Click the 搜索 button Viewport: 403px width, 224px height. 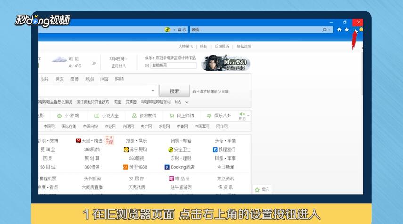pos(174,91)
